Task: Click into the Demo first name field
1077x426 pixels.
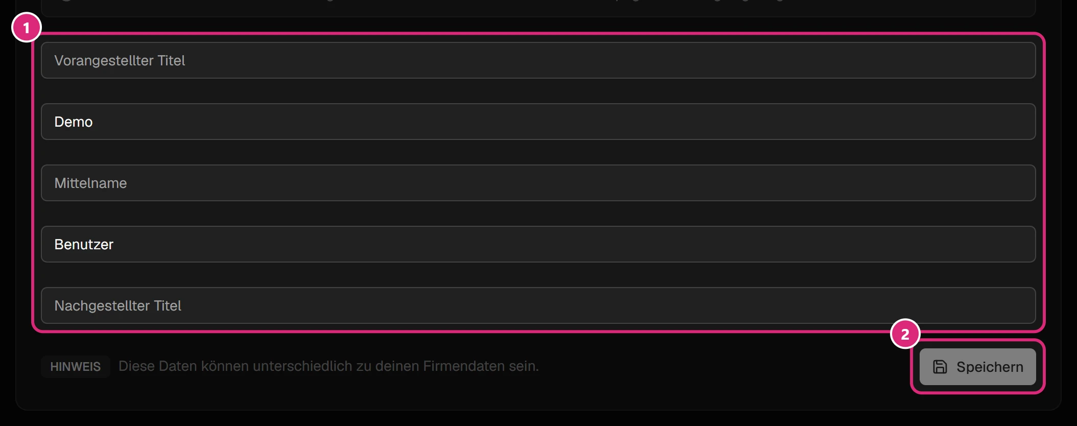Action: tap(538, 122)
